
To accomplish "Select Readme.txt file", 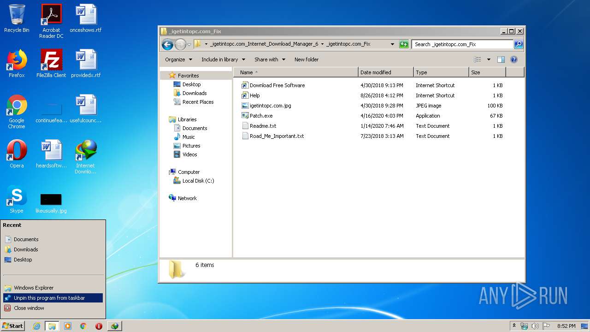I will pyautogui.click(x=263, y=126).
